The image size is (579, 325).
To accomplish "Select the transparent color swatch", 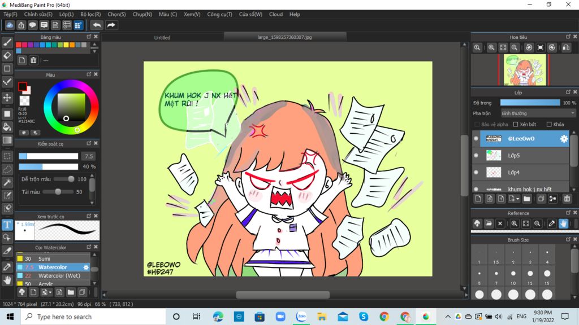I will click(25, 100).
